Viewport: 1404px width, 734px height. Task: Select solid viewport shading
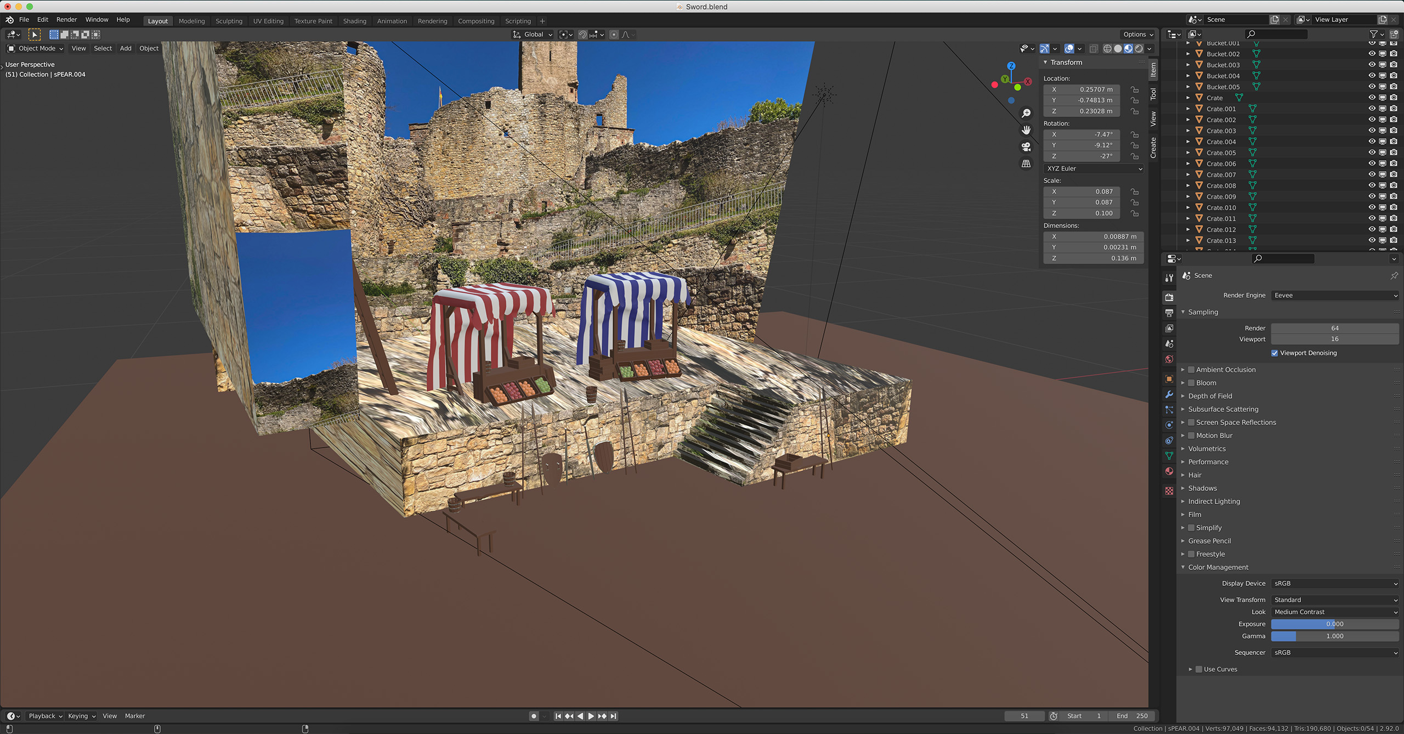coord(1118,49)
